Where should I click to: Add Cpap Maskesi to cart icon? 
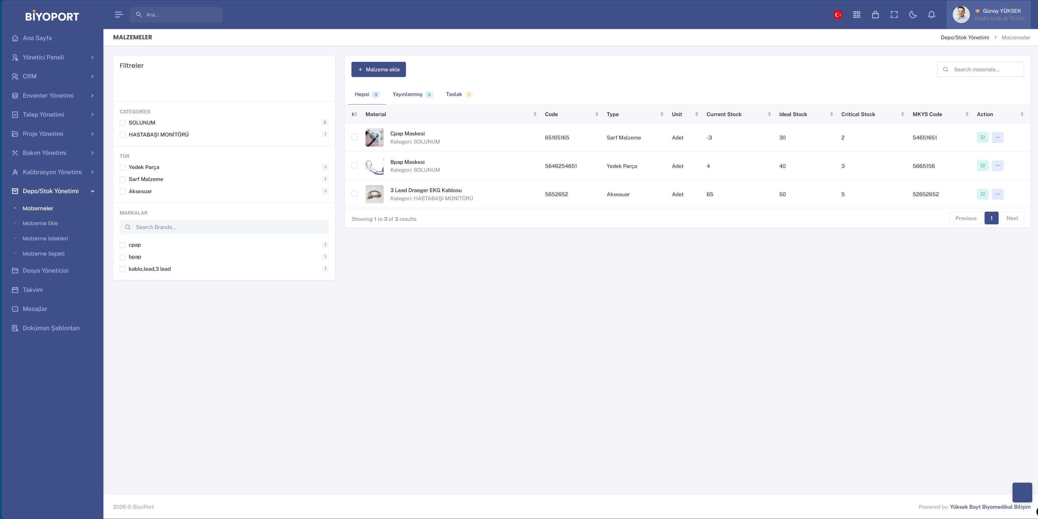tap(982, 137)
